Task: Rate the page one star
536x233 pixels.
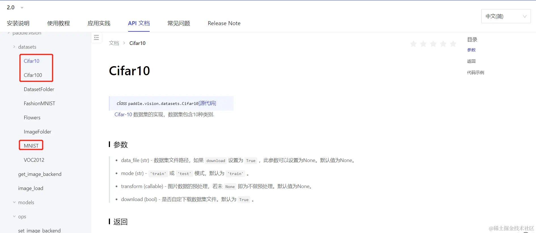Action: click(413, 44)
